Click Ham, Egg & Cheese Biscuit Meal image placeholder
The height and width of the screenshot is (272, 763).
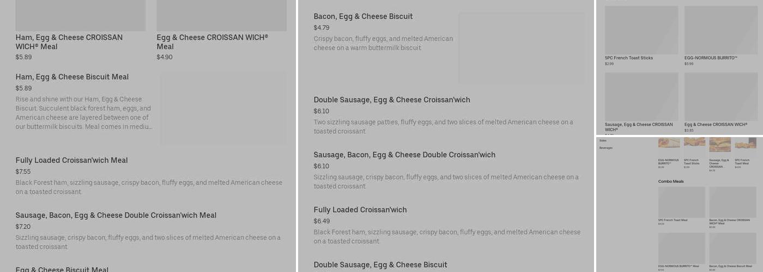point(223,109)
